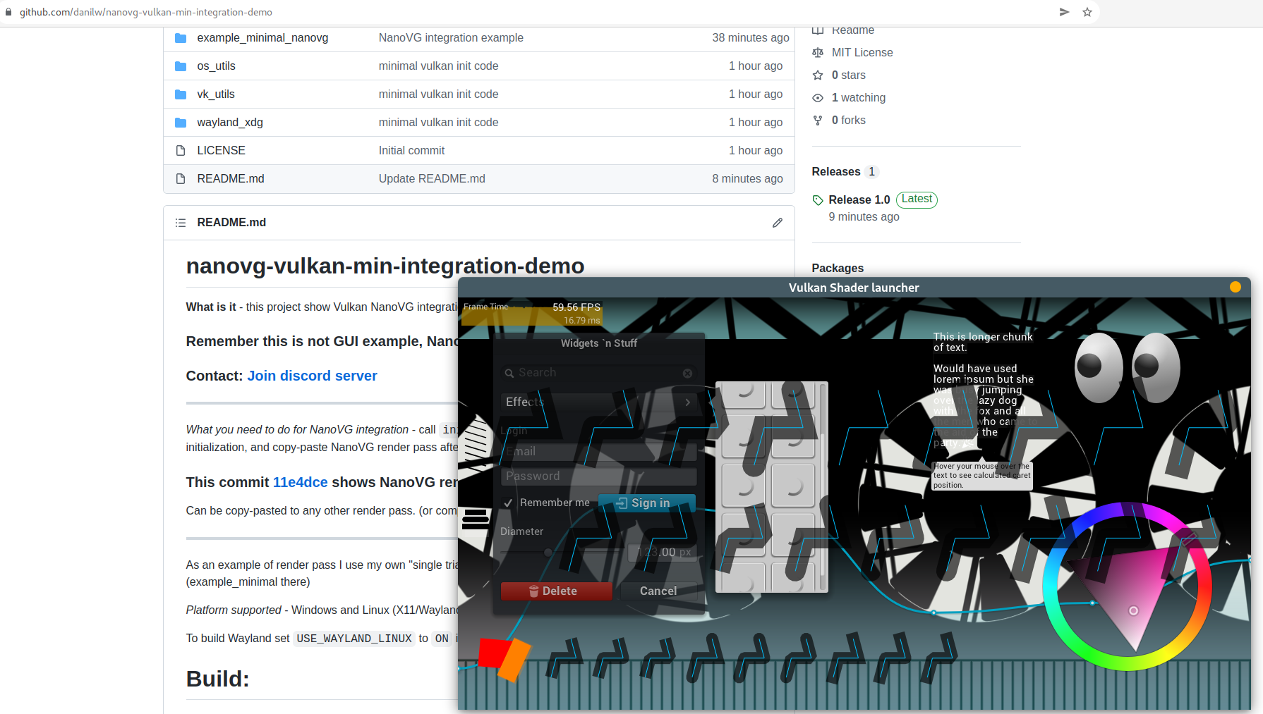Image resolution: width=1263 pixels, height=714 pixels.
Task: Toggle the Remember me checkbox
Action: pos(508,503)
